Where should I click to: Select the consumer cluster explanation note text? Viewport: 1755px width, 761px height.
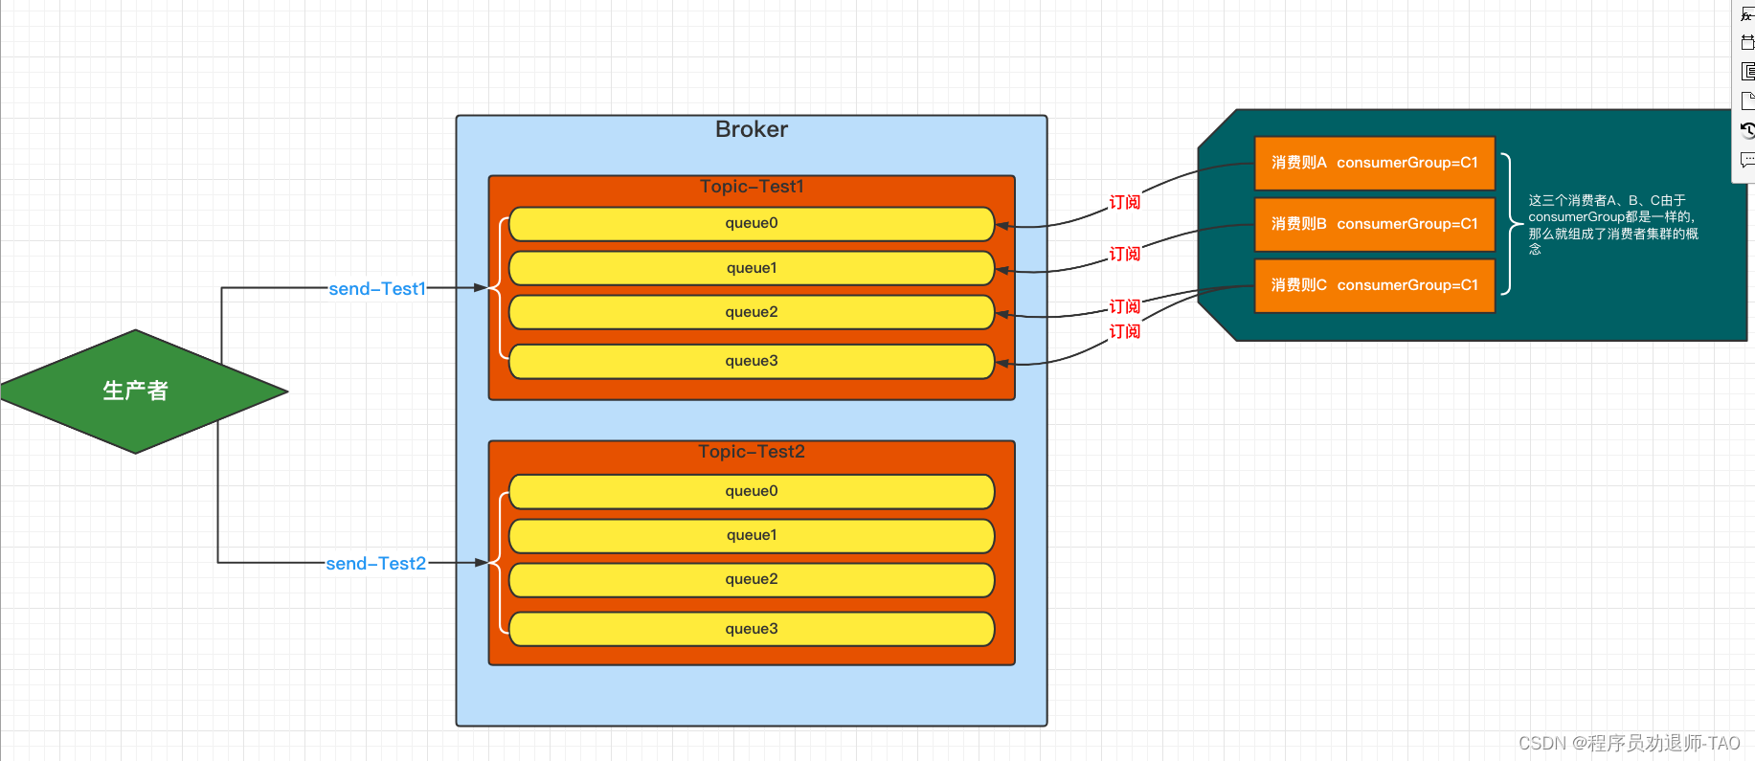1613,225
